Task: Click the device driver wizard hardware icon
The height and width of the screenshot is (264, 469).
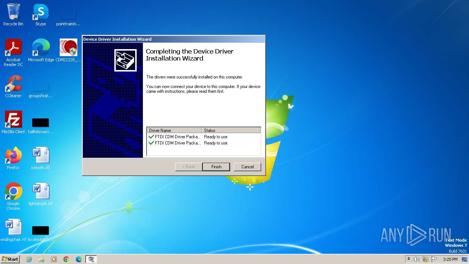Action: (x=125, y=60)
